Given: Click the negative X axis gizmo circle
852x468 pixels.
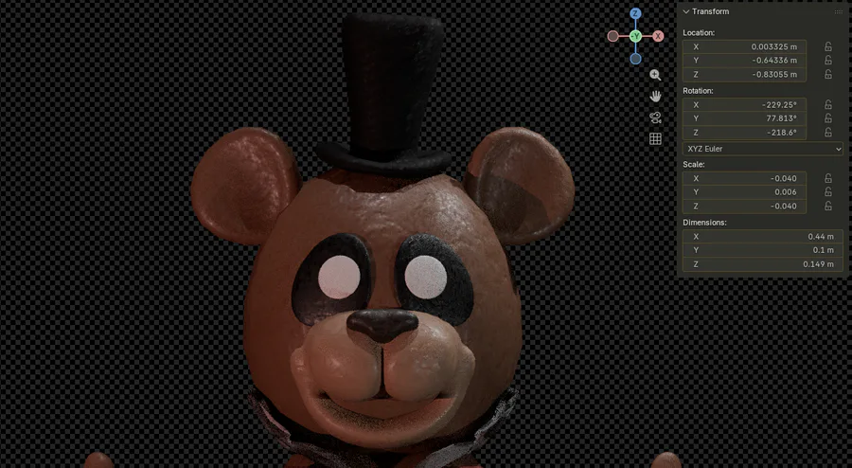Looking at the screenshot, I should coord(612,36).
